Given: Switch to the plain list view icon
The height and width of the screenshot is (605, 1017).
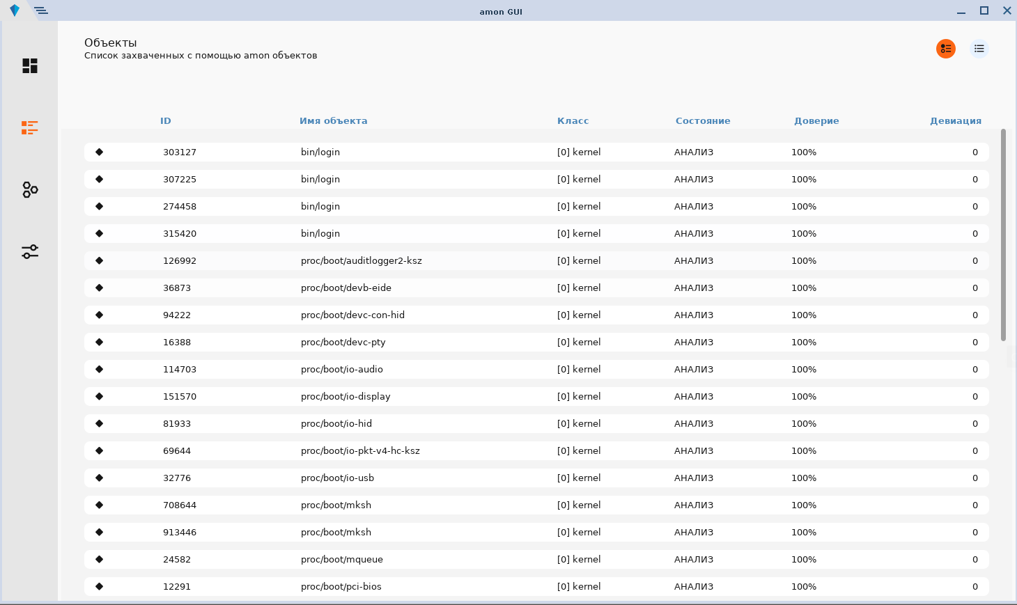Looking at the screenshot, I should coord(979,49).
